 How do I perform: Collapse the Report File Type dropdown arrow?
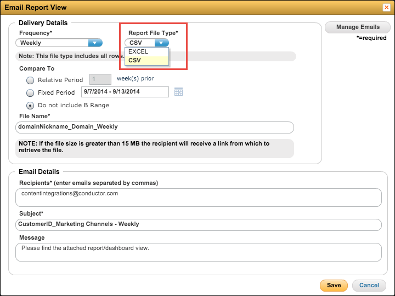click(161, 43)
